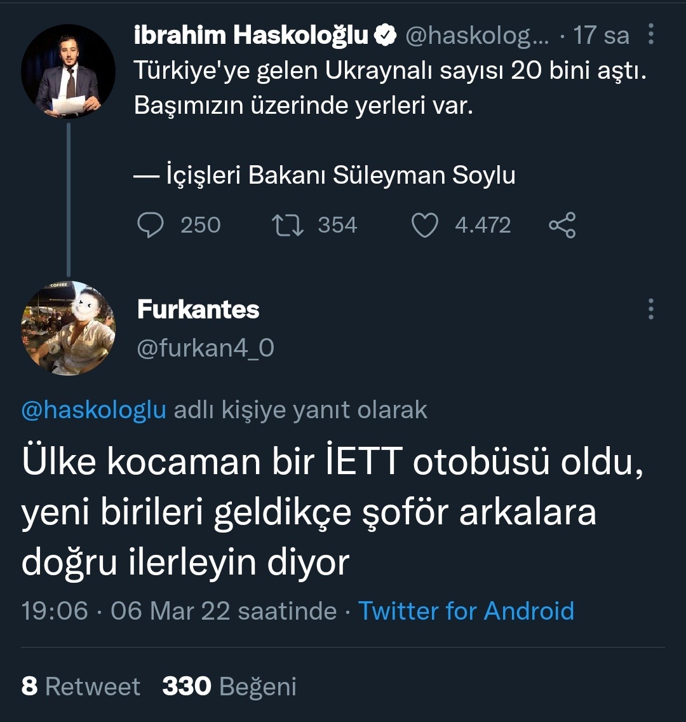Open İbrahim Haskoloğlu's profile picture

(69, 71)
